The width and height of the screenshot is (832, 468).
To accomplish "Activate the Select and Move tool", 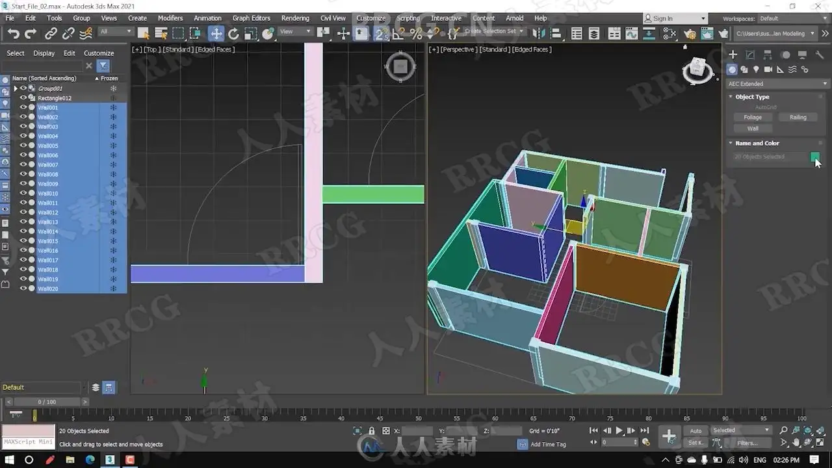I will pos(216,34).
